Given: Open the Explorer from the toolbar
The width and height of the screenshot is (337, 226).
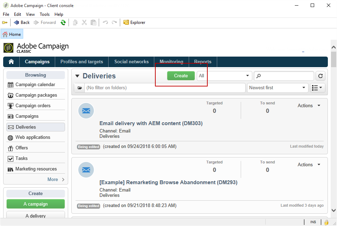Looking at the screenshot, I should click(134, 22).
